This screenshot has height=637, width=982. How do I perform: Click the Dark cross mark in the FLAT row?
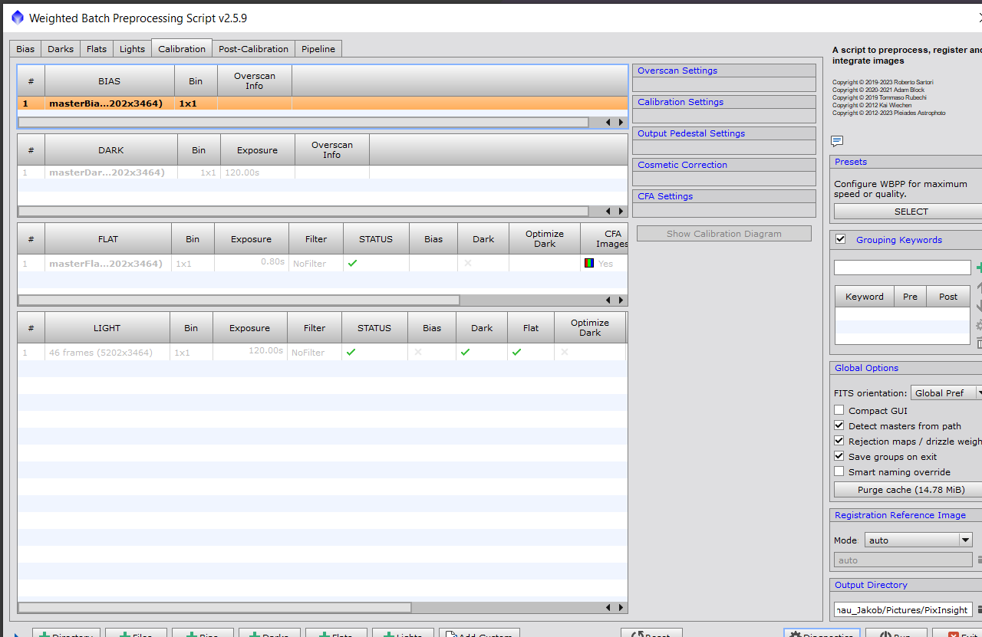[x=468, y=263]
